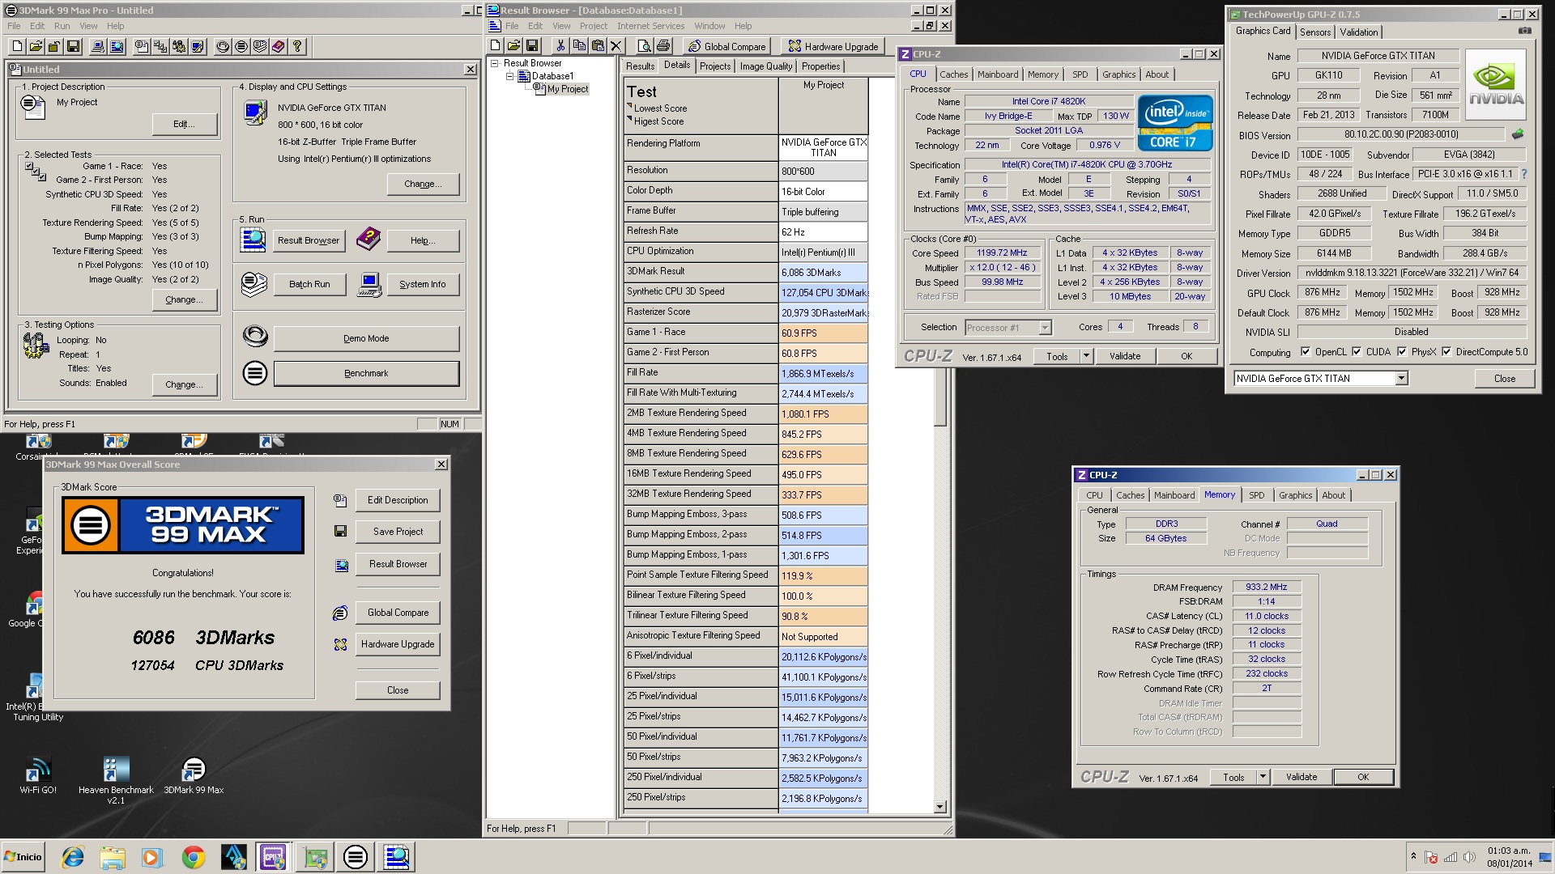Image resolution: width=1555 pixels, height=874 pixels.
Task: Click demo mode icon in 3DMark toolbar
Action: [223, 46]
